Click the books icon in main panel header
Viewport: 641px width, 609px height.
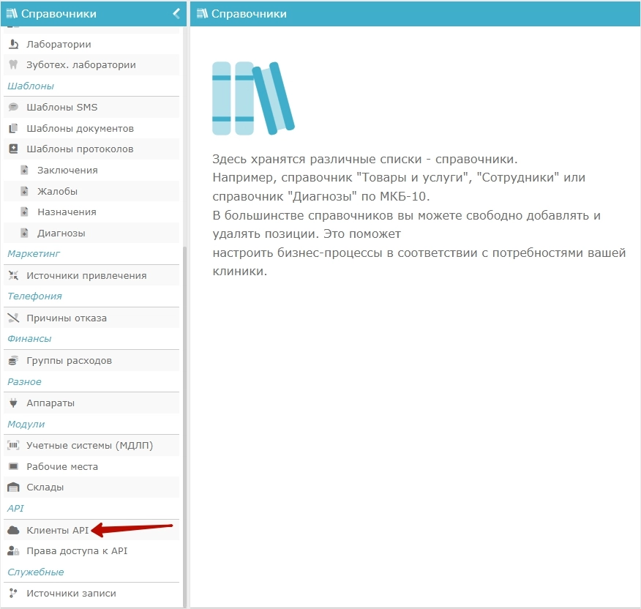click(203, 13)
